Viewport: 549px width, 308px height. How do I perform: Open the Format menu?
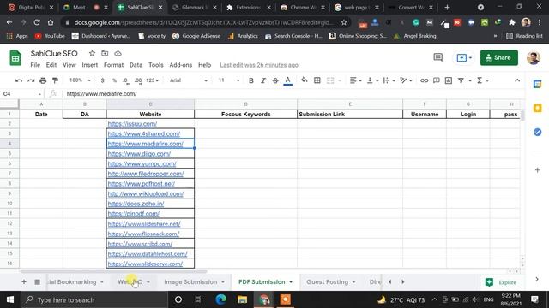pyautogui.click(x=113, y=65)
